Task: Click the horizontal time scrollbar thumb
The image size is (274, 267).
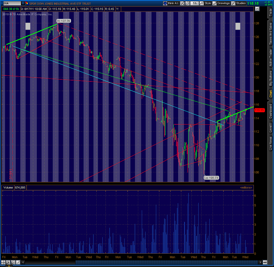Action: [x=167, y=262]
